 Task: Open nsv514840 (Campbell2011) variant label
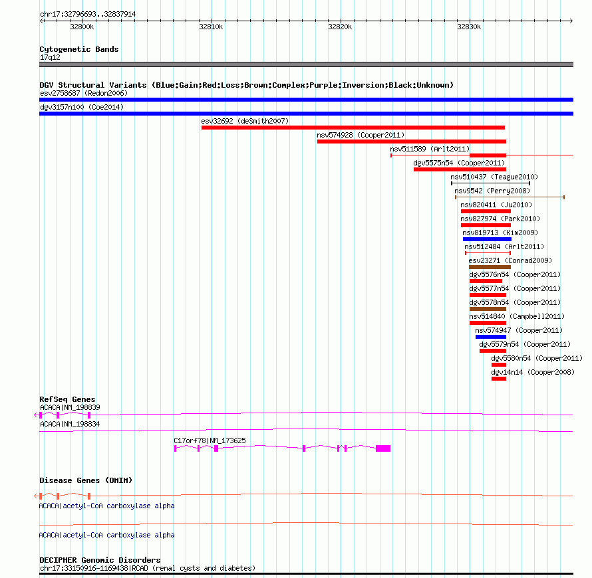[x=517, y=316]
